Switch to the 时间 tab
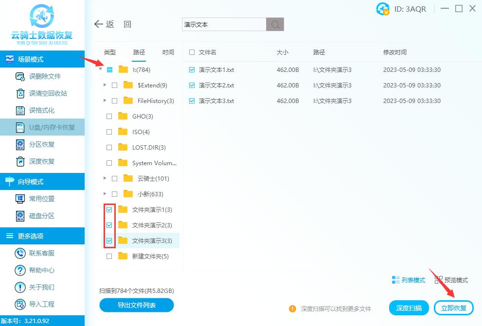This screenshot has width=482, height=326. pos(168,51)
